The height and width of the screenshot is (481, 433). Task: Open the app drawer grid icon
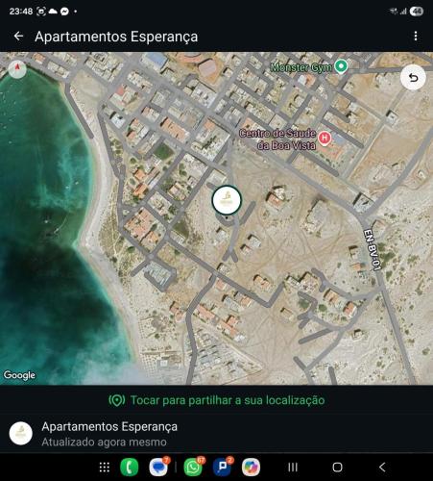[105, 468]
